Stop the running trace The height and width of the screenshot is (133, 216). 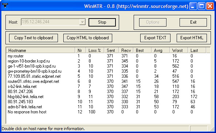tap(102, 22)
